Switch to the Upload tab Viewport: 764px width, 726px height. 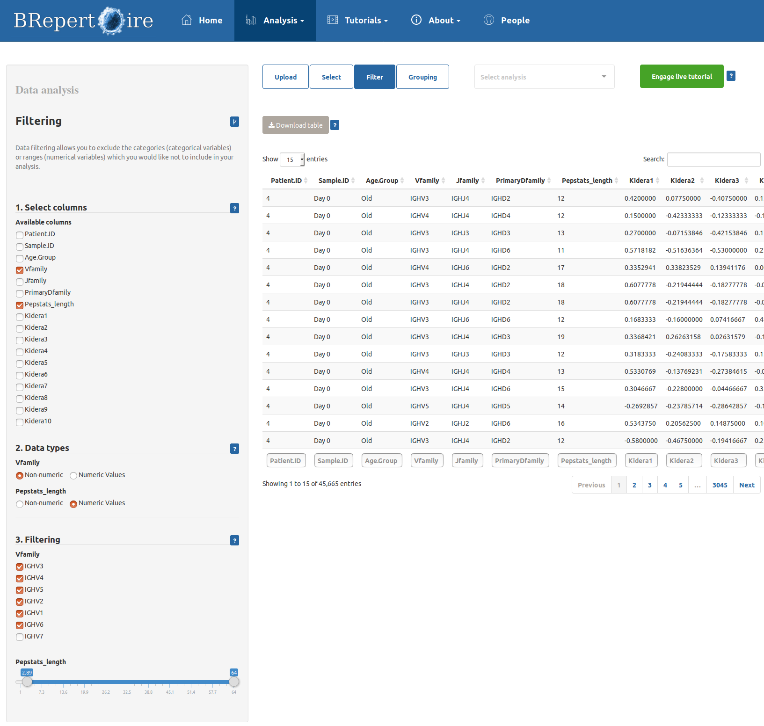click(x=285, y=77)
